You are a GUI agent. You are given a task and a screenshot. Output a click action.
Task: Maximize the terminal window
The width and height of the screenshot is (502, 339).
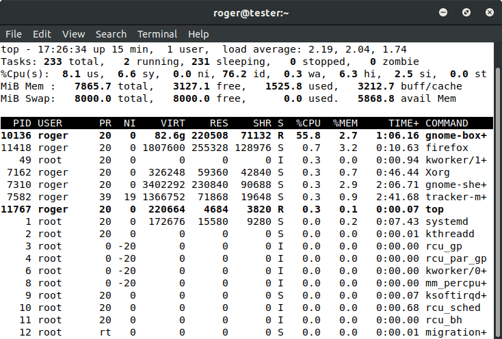(x=466, y=12)
